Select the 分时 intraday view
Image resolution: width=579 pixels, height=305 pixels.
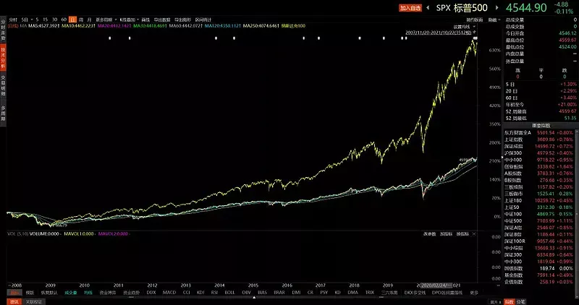(x=13, y=18)
